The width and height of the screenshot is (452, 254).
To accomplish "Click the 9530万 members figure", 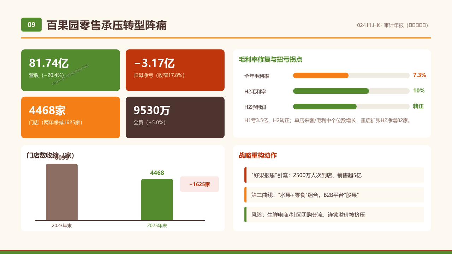I will tap(152, 110).
